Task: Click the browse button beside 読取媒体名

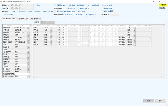Action: [28, 27]
